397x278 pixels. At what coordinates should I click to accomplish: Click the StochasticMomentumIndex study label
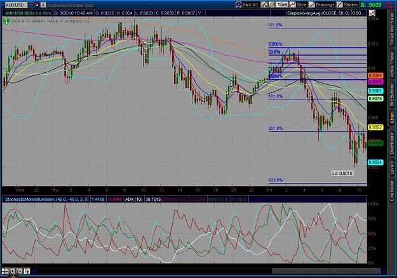click(47, 199)
